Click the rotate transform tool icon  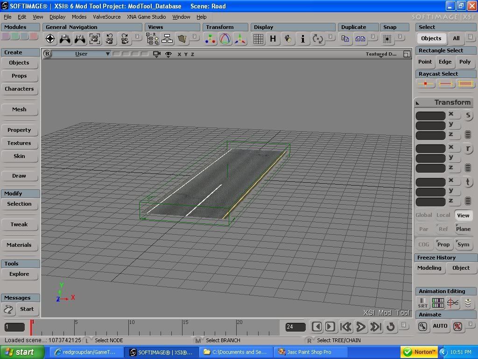[225, 39]
